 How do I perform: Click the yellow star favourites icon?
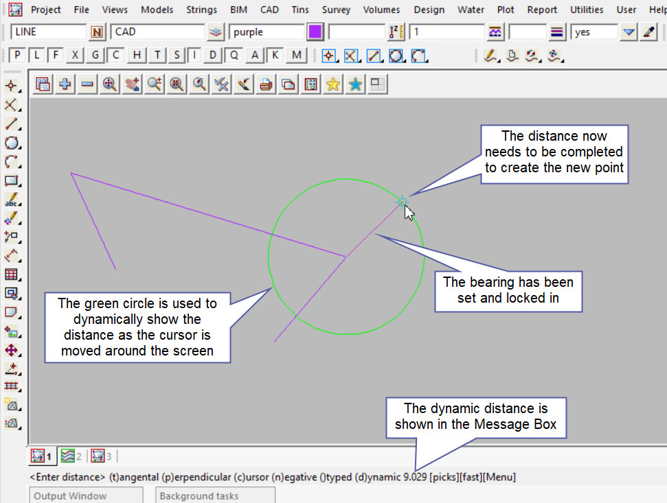click(333, 84)
